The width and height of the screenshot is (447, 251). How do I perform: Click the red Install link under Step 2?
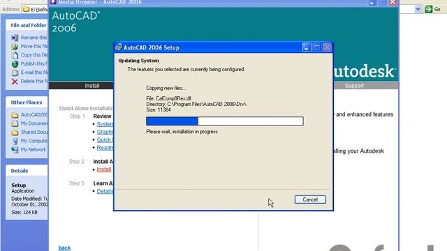[104, 169]
